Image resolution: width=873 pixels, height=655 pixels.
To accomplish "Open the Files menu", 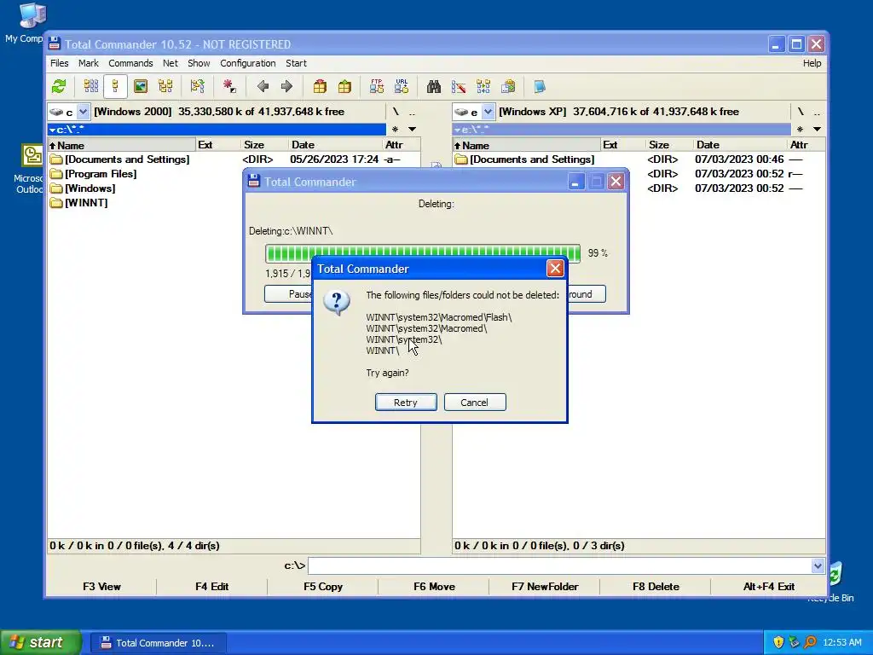I will (x=59, y=63).
